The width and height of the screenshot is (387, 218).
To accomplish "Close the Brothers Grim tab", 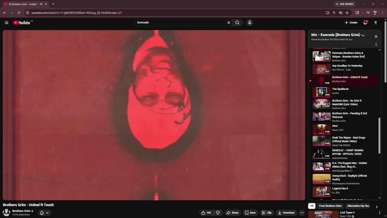I will [x=46, y=4].
